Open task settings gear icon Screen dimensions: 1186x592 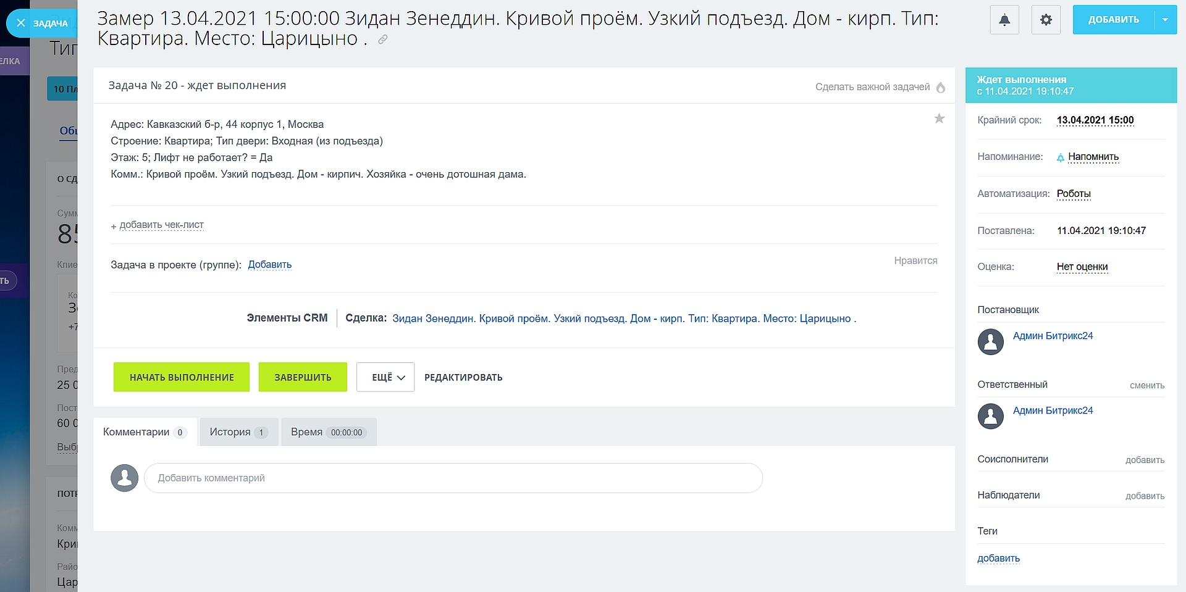(1046, 20)
